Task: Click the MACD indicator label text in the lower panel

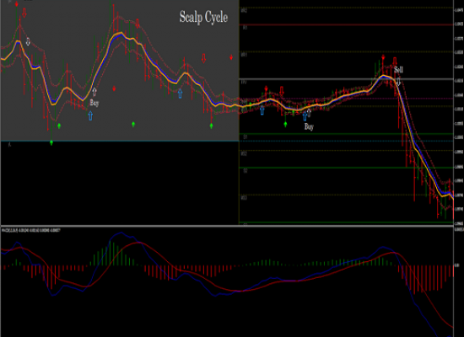Action: pos(31,230)
